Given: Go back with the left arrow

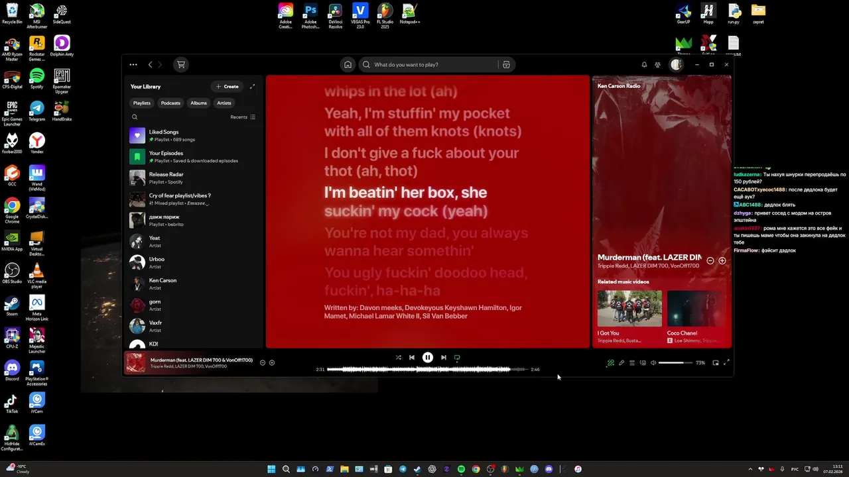Looking at the screenshot, I should [x=151, y=65].
